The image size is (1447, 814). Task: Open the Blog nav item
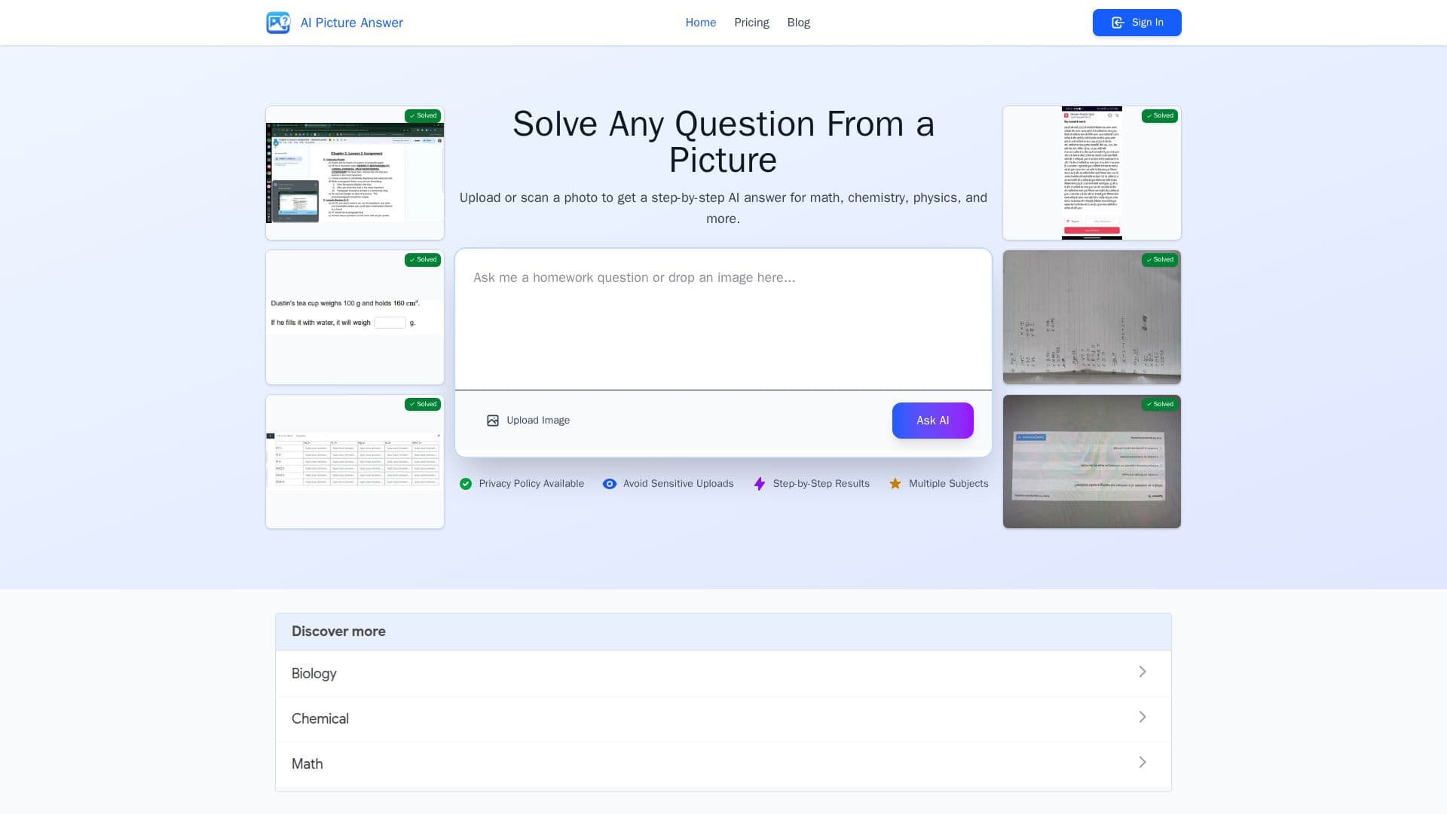pos(799,23)
